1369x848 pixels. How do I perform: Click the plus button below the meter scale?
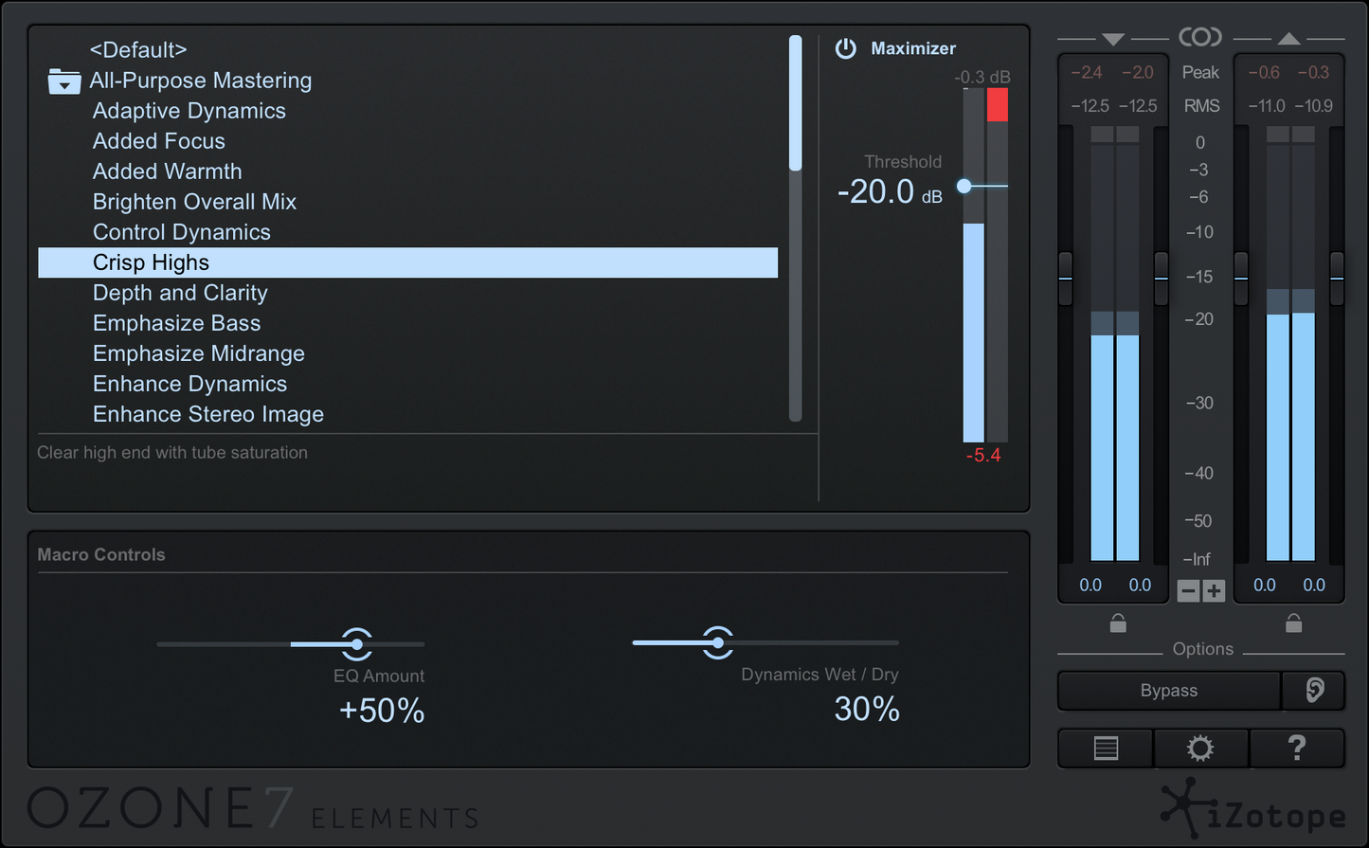1214,591
